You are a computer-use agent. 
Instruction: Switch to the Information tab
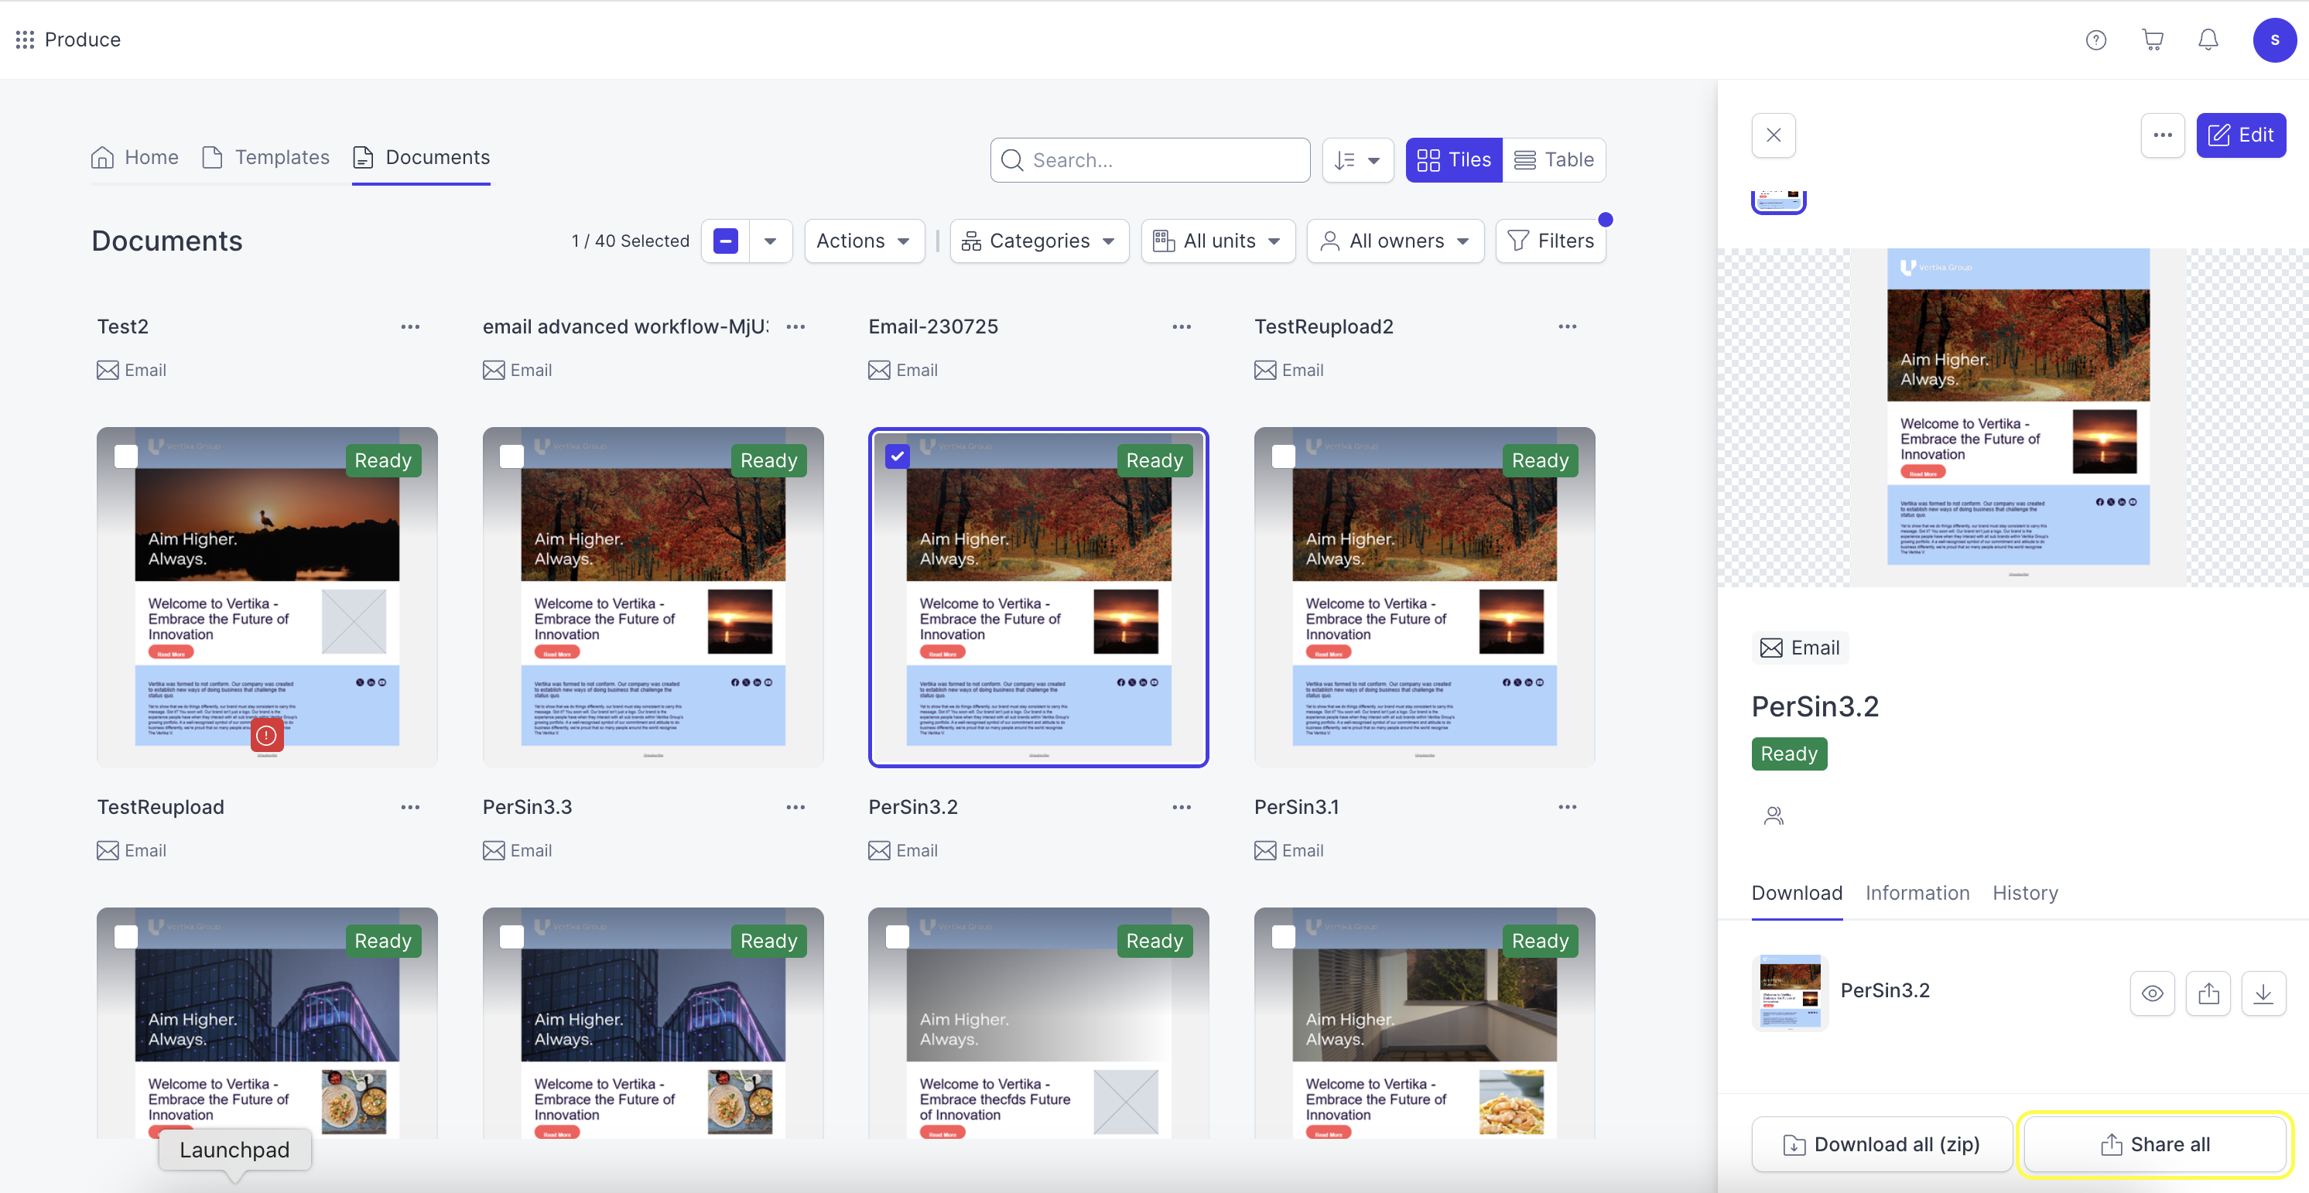click(x=1917, y=893)
